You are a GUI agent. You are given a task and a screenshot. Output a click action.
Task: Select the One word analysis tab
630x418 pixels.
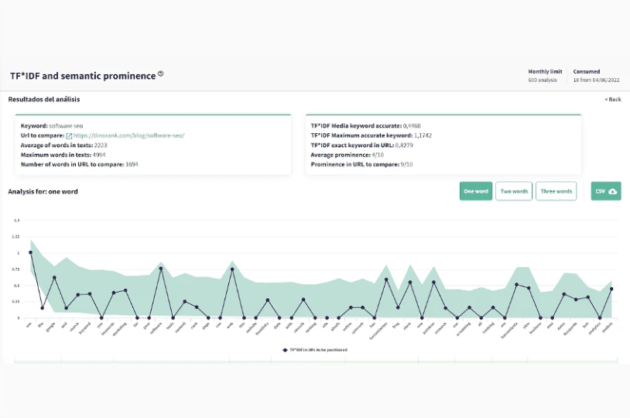[475, 191]
